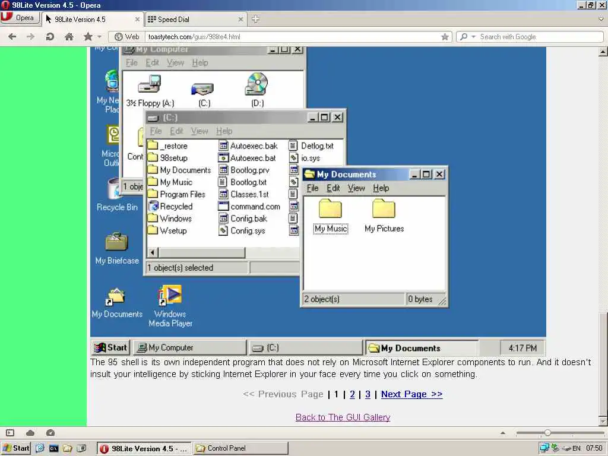Screen dimensions: 608x456
Task: Toggle the Opera panels button in status bar
Action: point(10,433)
